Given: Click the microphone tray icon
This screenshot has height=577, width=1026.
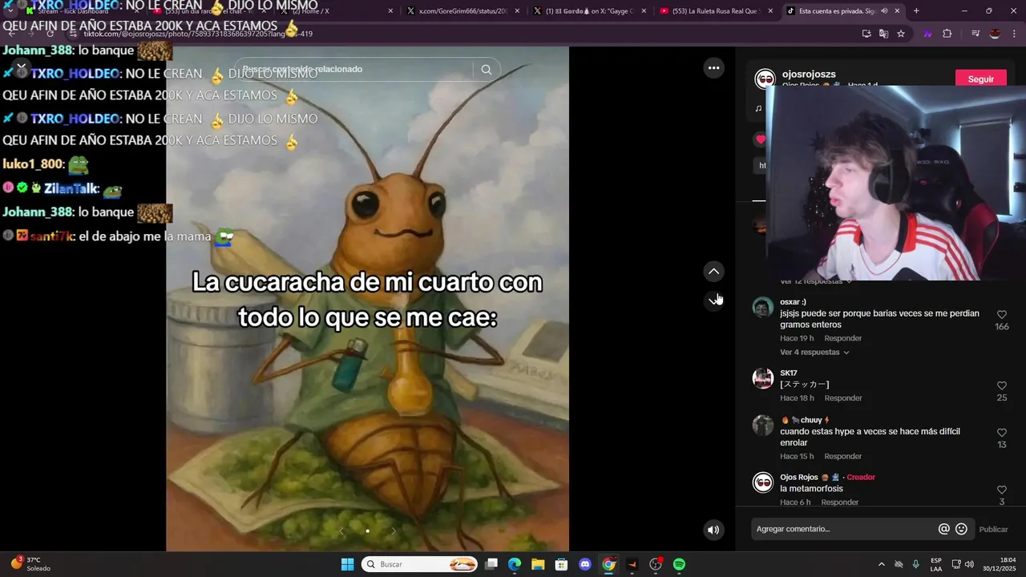Looking at the screenshot, I should click(x=916, y=564).
